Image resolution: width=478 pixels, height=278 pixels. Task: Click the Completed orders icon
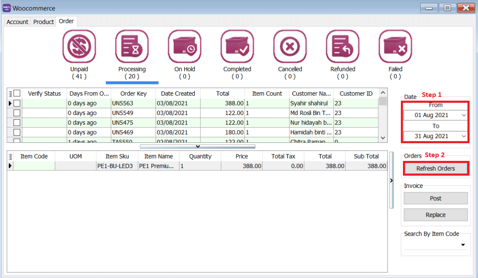coord(237,46)
